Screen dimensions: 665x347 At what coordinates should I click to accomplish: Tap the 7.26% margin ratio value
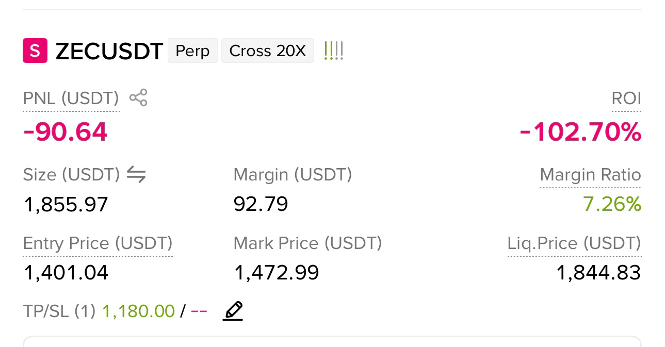coord(612,205)
